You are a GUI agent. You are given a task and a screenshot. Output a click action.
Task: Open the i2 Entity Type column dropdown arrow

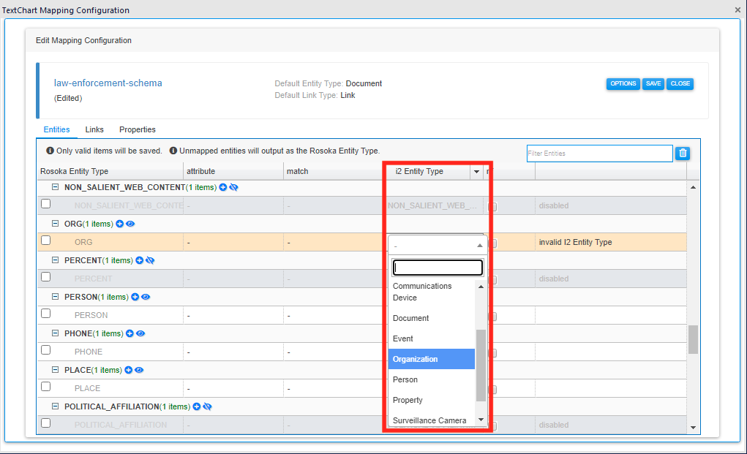tap(476, 172)
